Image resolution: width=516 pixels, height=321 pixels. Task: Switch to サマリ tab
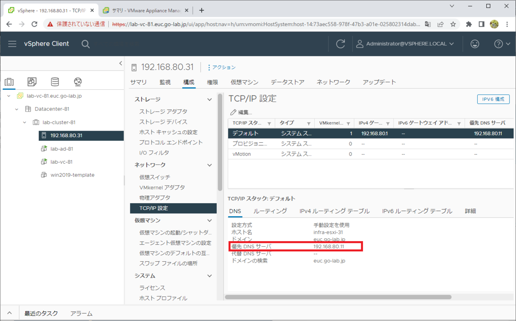138,82
